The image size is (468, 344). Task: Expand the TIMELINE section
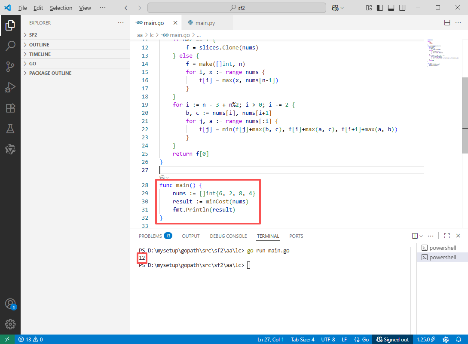(x=75, y=54)
